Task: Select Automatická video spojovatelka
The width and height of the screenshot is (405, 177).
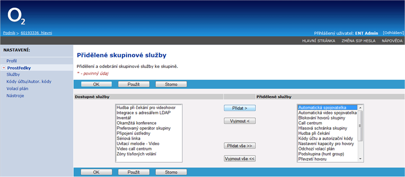Action: coord(328,112)
